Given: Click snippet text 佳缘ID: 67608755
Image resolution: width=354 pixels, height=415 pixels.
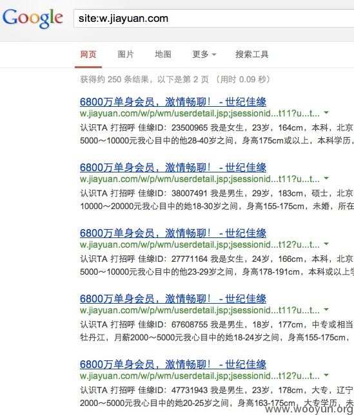Looking at the screenshot, I should click(173, 325).
